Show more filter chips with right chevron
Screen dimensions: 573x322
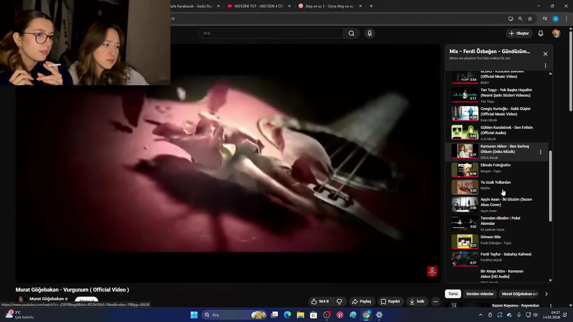click(x=546, y=294)
